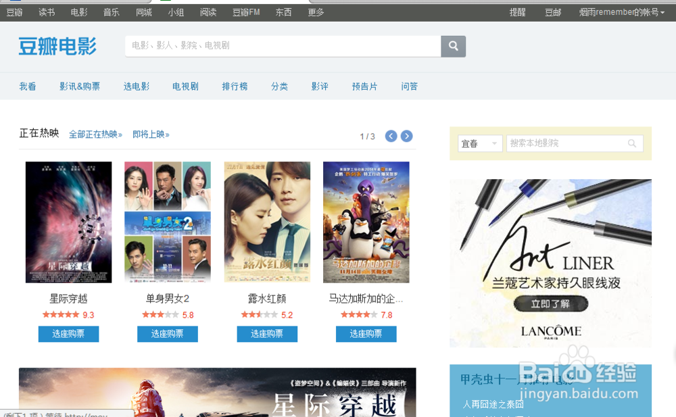
Task: Open 音乐 in the top bar
Action: point(112,12)
